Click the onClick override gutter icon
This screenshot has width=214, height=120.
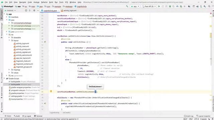coord(45,42)
